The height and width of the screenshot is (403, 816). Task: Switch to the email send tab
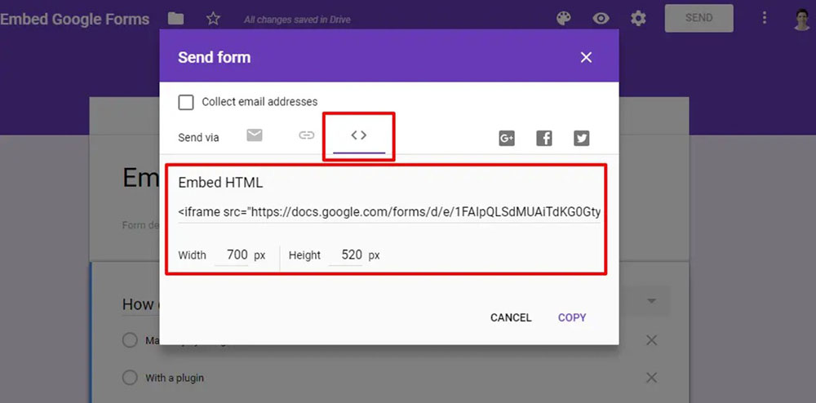click(255, 135)
